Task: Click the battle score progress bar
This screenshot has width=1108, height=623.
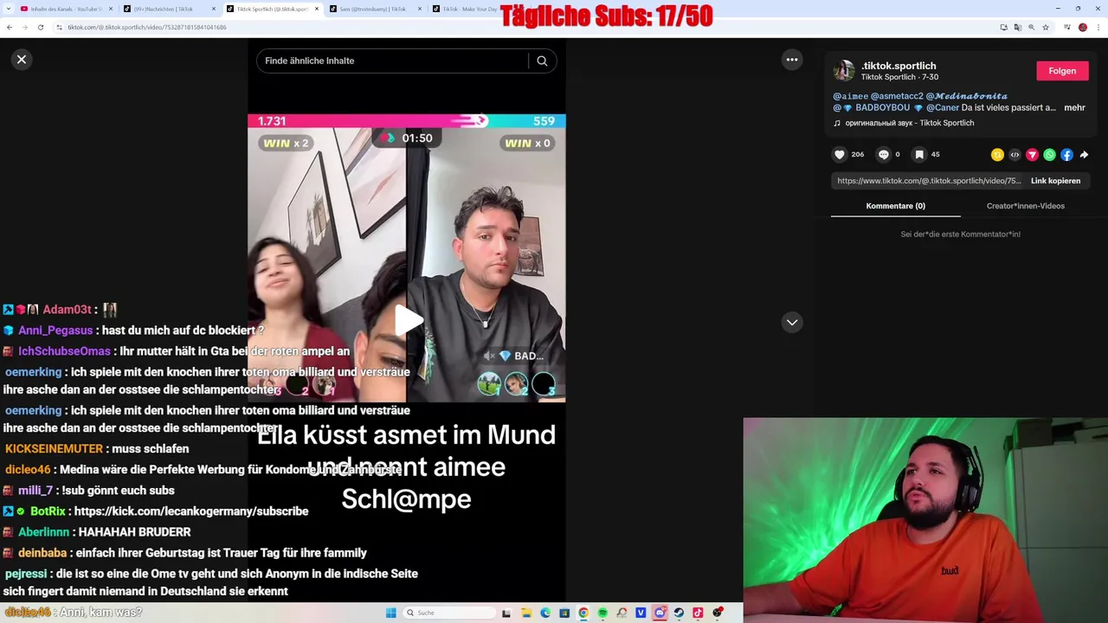Action: click(407, 121)
